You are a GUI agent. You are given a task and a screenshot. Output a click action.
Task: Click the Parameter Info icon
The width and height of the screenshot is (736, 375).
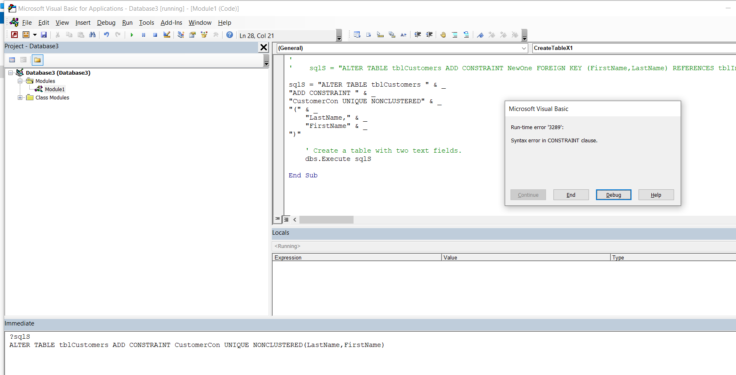click(392, 35)
